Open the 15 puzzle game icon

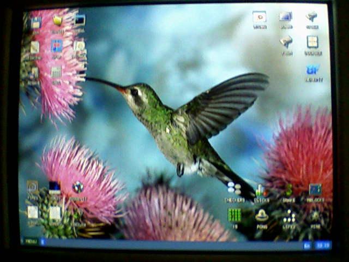234,215
